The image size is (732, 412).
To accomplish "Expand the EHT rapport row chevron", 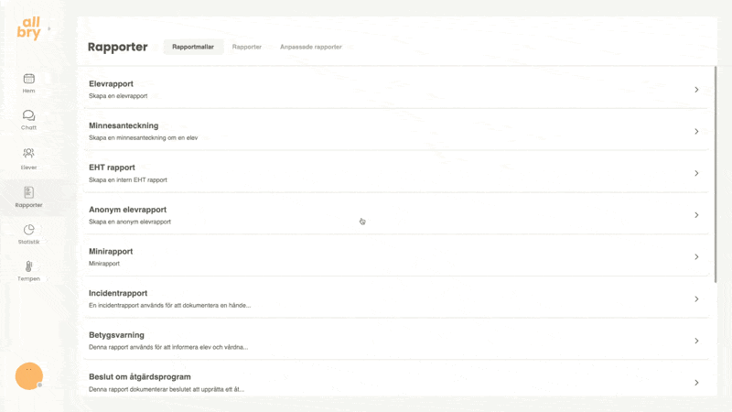I will pos(696,173).
